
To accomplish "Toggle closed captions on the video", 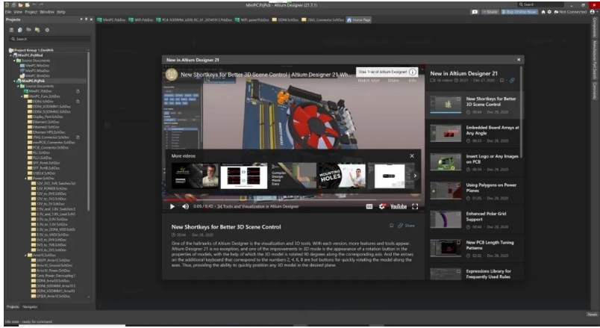I will click(369, 206).
